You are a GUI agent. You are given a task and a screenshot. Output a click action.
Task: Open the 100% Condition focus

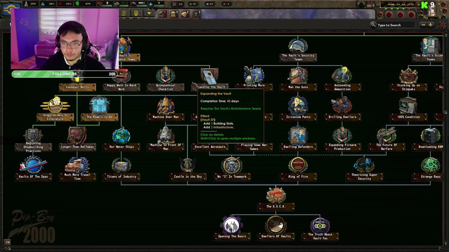point(409,109)
